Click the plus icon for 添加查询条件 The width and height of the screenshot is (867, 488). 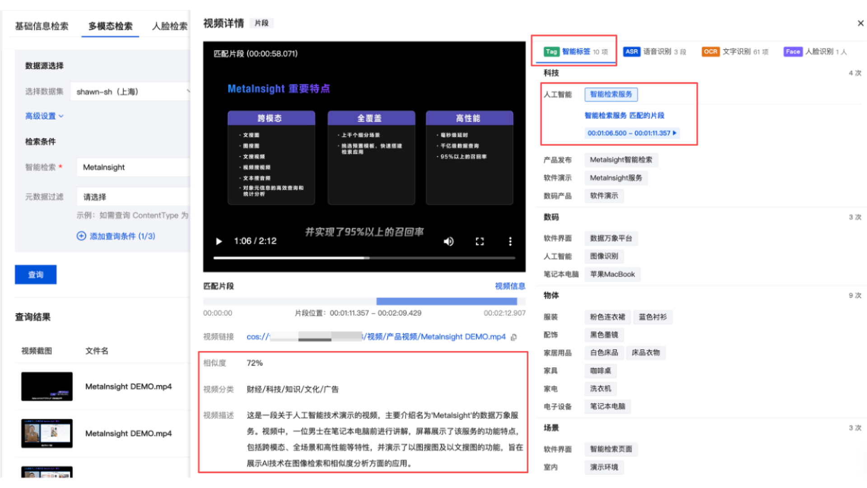pyautogui.click(x=81, y=236)
